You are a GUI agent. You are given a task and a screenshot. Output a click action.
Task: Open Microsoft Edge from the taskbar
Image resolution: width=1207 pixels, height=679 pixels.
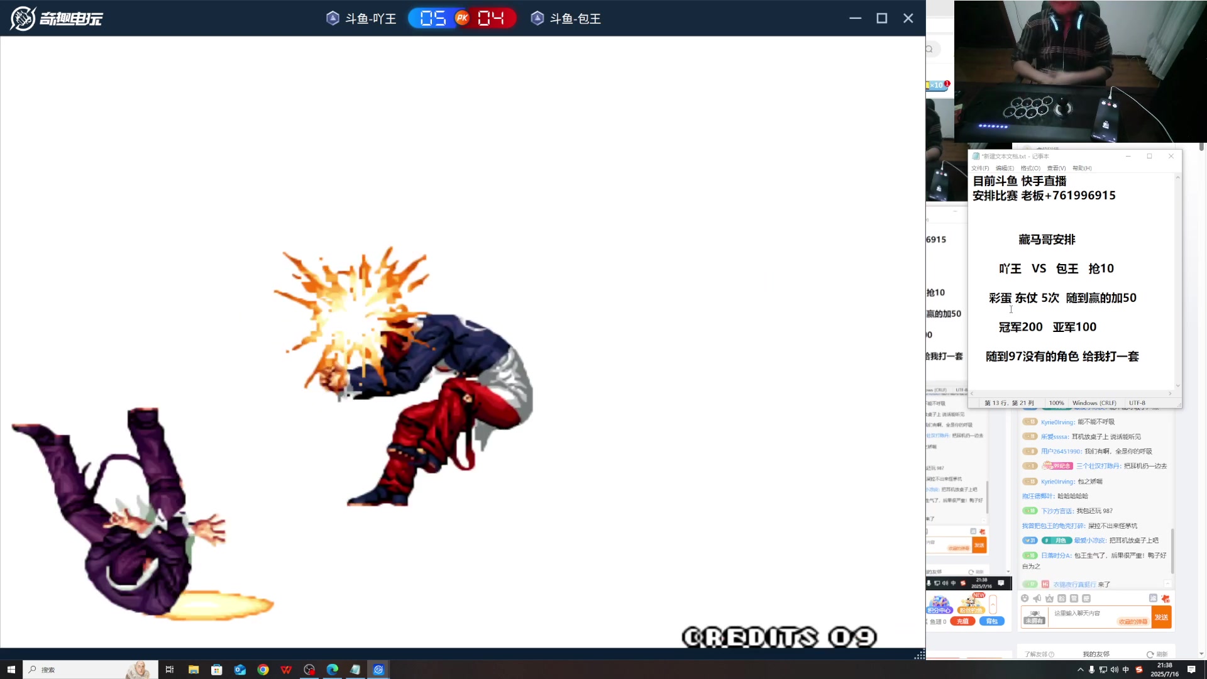tap(332, 670)
